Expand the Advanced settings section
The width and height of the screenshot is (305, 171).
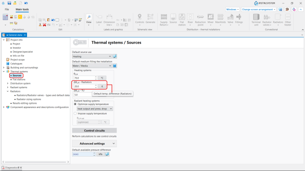click(94, 144)
